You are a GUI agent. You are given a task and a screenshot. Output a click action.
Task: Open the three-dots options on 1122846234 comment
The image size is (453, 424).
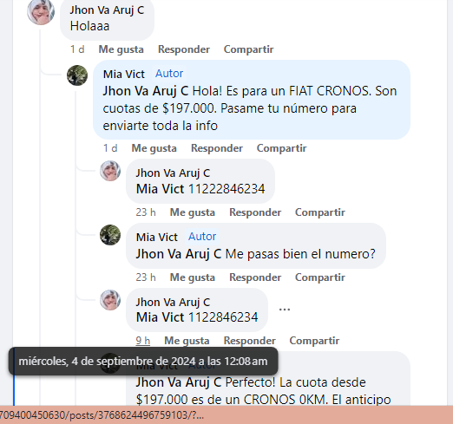click(x=285, y=310)
